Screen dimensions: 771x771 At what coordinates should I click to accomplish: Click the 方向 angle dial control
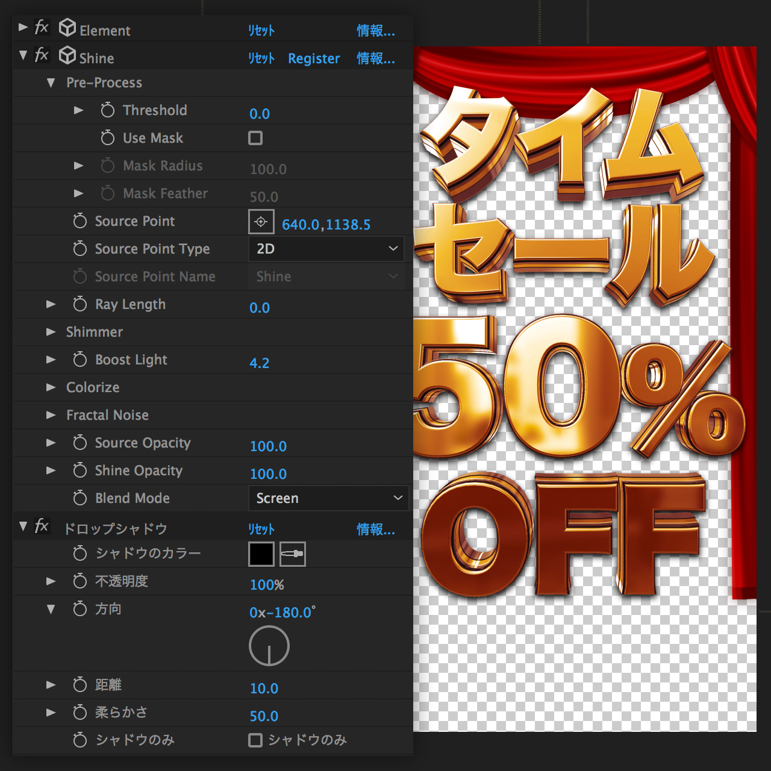(269, 646)
